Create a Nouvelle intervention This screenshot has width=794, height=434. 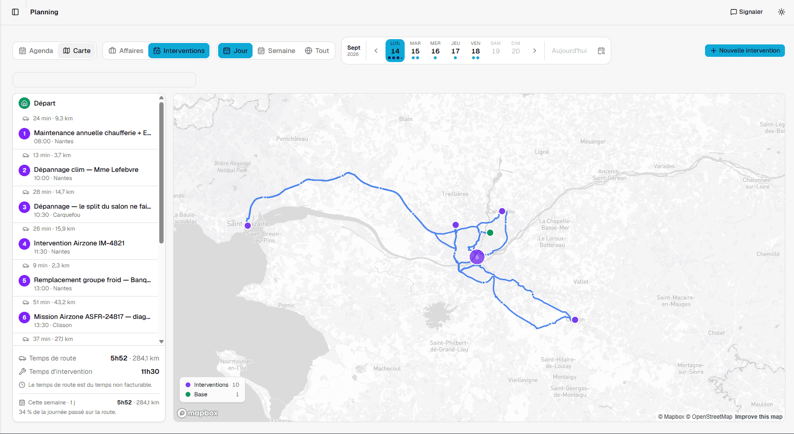coord(745,51)
